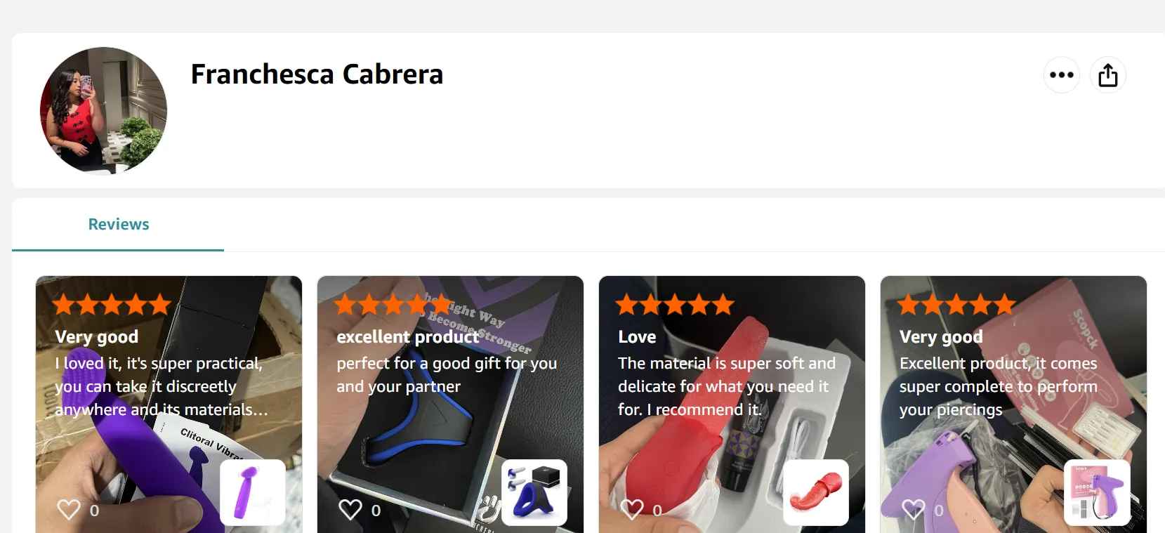This screenshot has width=1165, height=533.
Task: Open the purple product thumbnail
Action: [253, 492]
